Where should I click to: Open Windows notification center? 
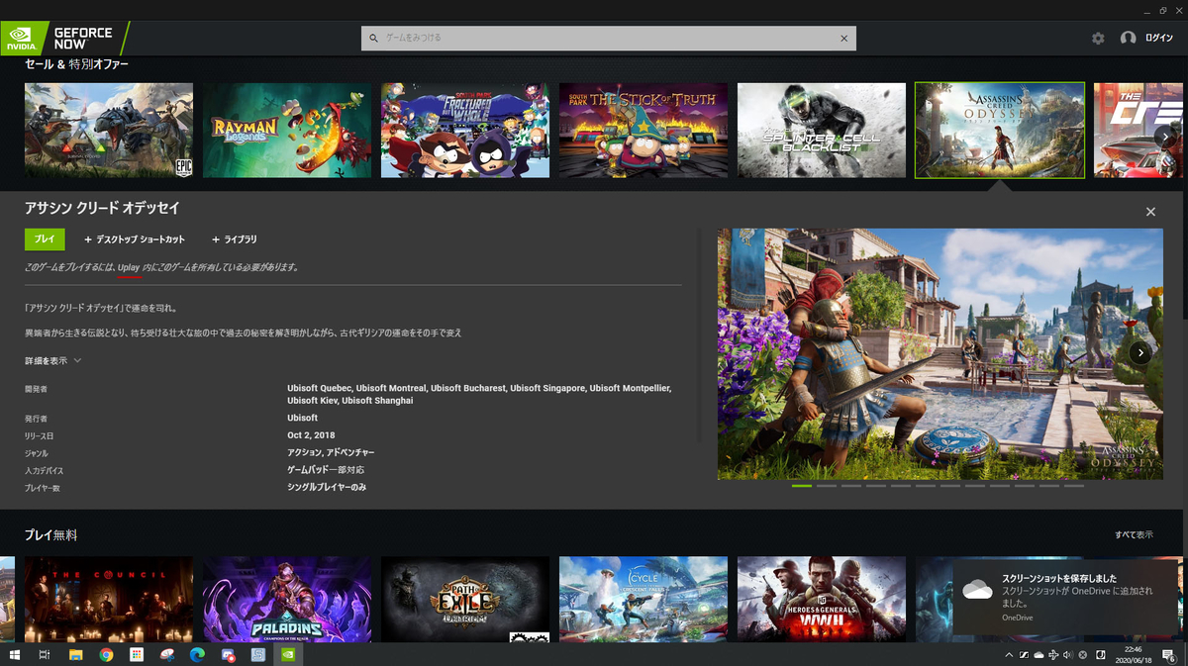[1171, 655]
